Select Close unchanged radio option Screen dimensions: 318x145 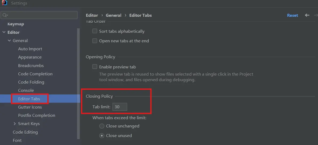coord(102,126)
